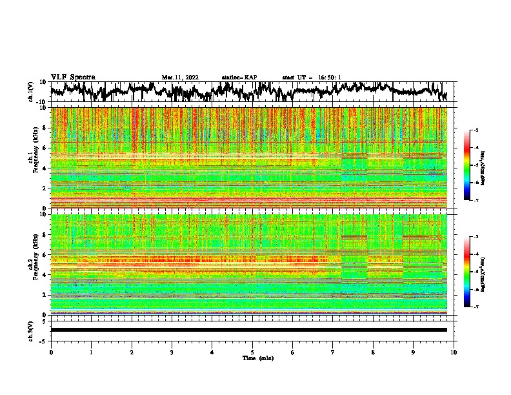Click the date text 'Mar.11, 2022'

pos(180,77)
